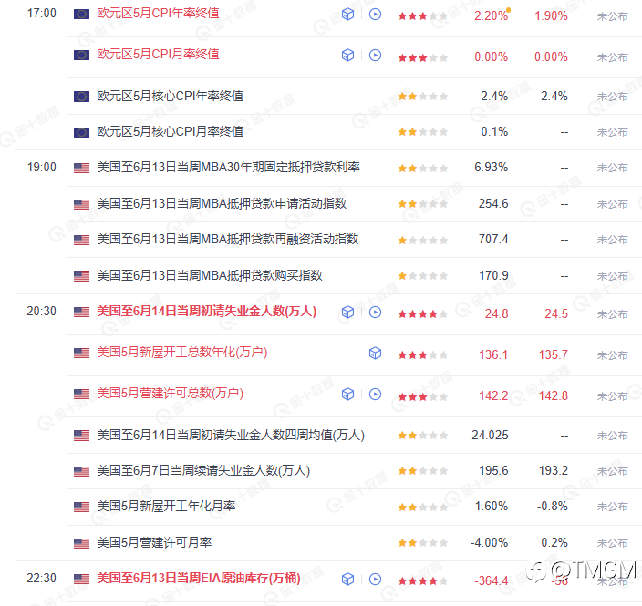The width and height of the screenshot is (642, 606).
Task: Select forecast value 193.2
Action: coord(554,470)
